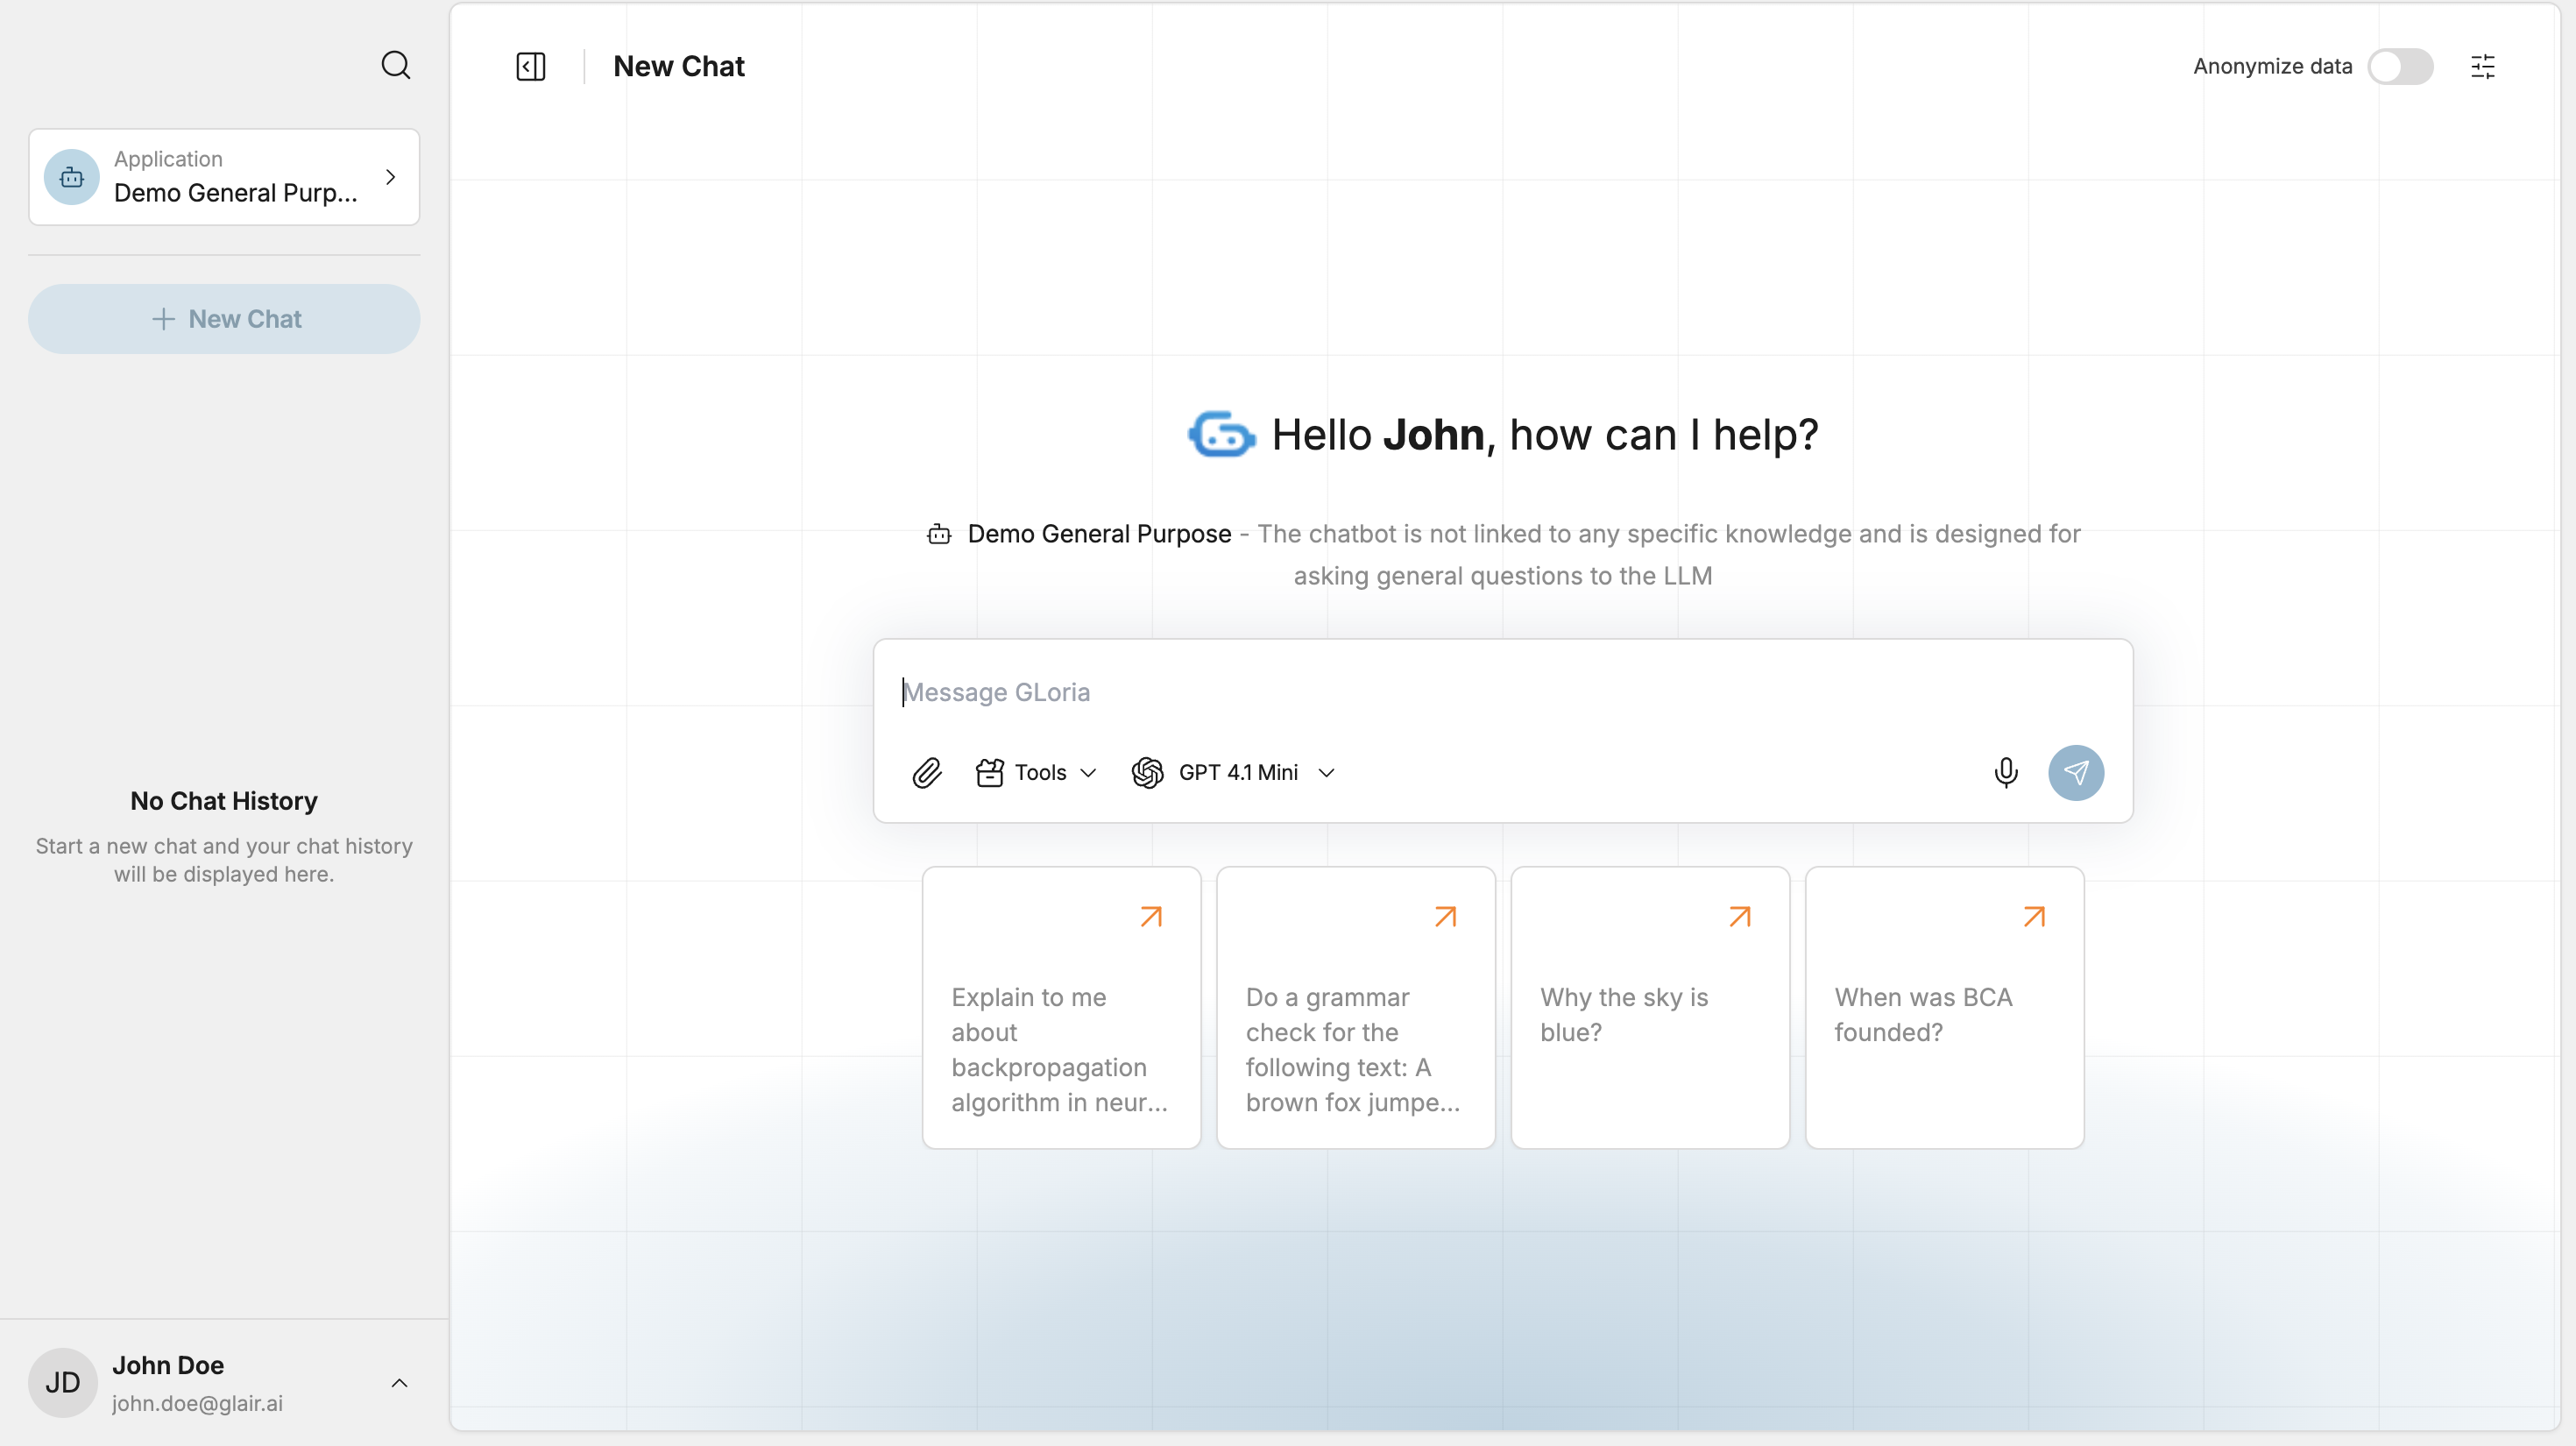
Task: Click the GLoria logo beside greeting
Action: click(x=1220, y=435)
